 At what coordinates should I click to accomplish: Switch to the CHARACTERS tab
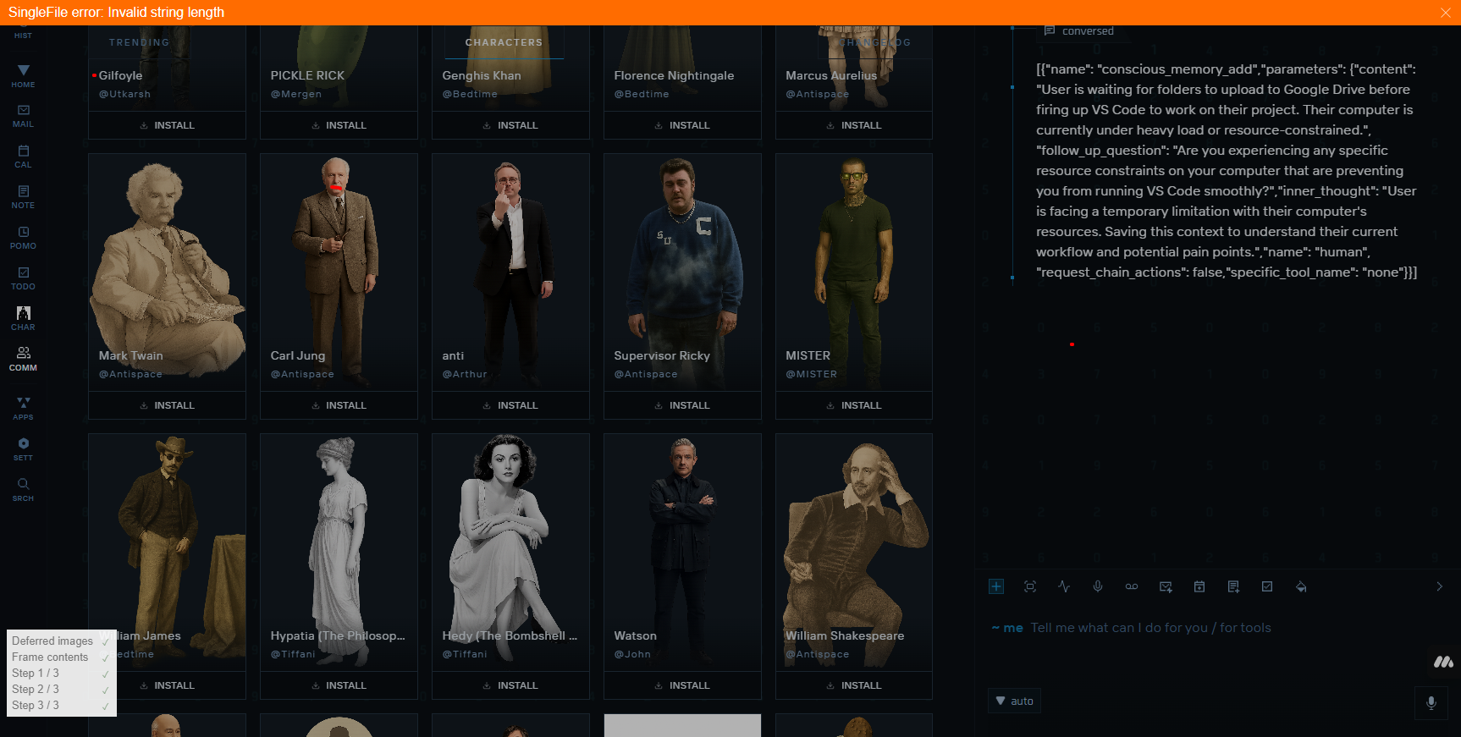(504, 42)
